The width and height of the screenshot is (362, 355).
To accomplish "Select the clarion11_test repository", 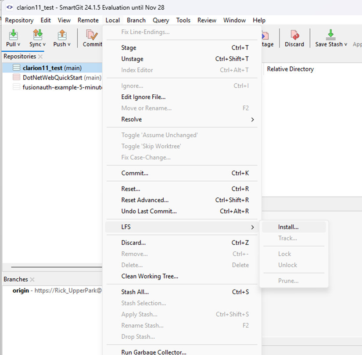I will [x=52, y=68].
